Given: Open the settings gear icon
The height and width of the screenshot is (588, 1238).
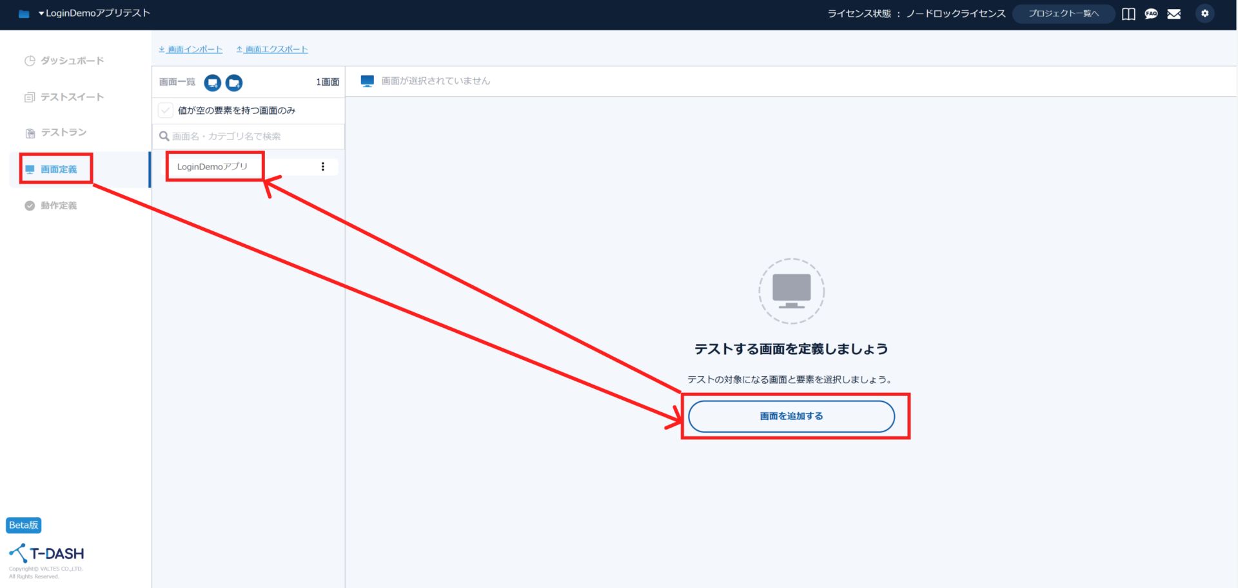Looking at the screenshot, I should click(1204, 14).
